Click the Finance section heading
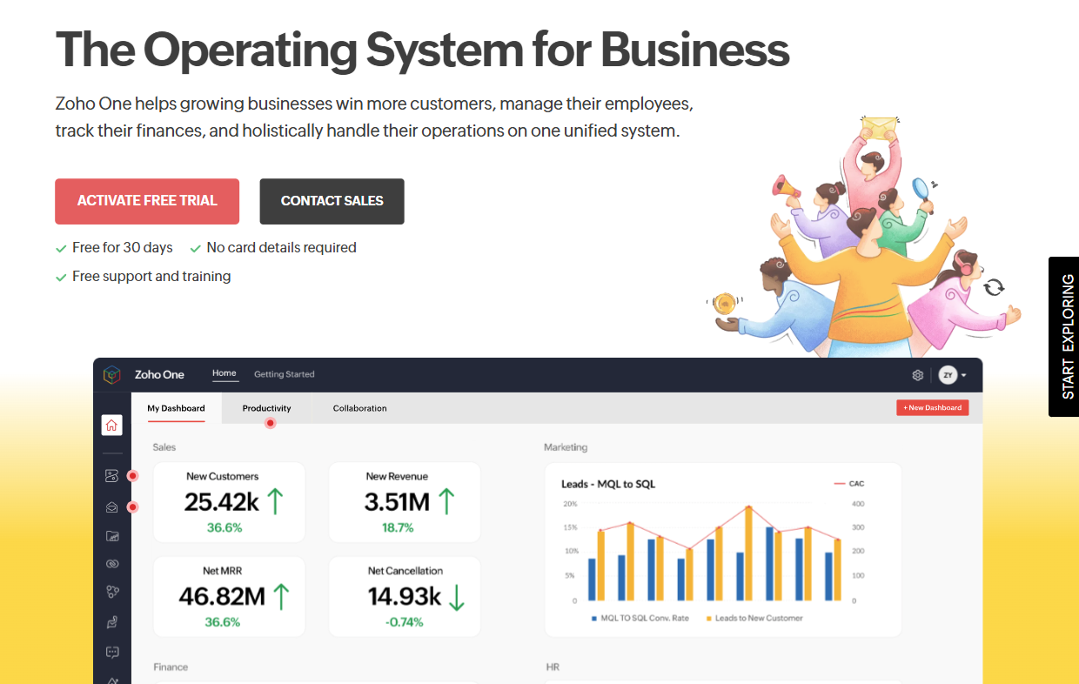Viewport: 1079px width, 684px height. click(x=171, y=667)
